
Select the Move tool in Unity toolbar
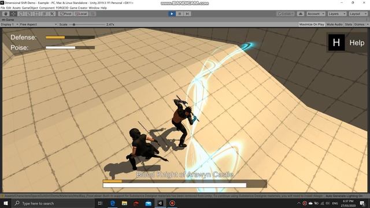13,14
